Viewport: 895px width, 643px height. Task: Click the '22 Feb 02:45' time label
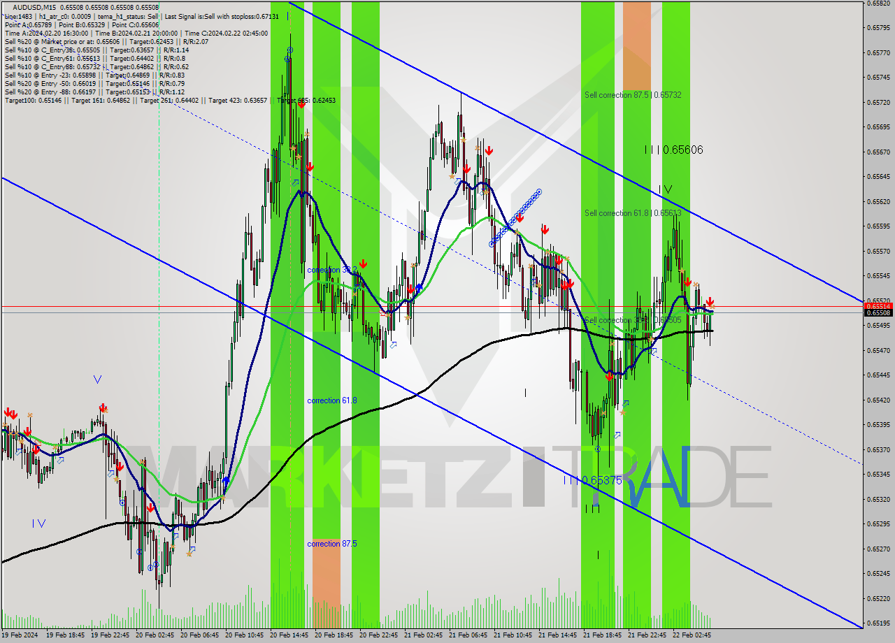point(692,635)
